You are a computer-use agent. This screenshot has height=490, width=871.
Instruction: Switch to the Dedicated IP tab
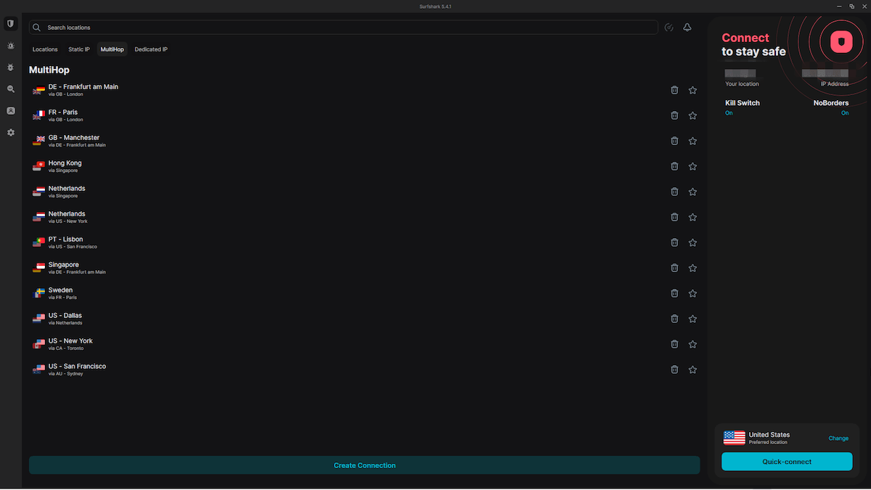pos(151,49)
